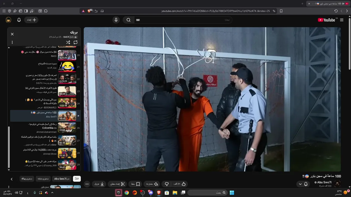Open the YouTube hamburger guide menu

(x=342, y=20)
